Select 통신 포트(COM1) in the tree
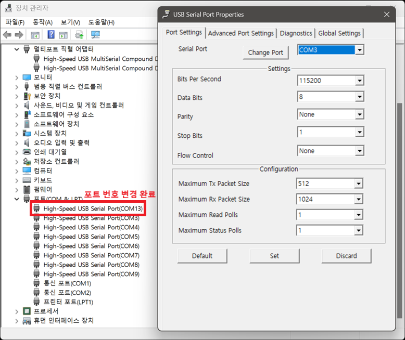Screen dimensions: 405x340 pos(67,283)
